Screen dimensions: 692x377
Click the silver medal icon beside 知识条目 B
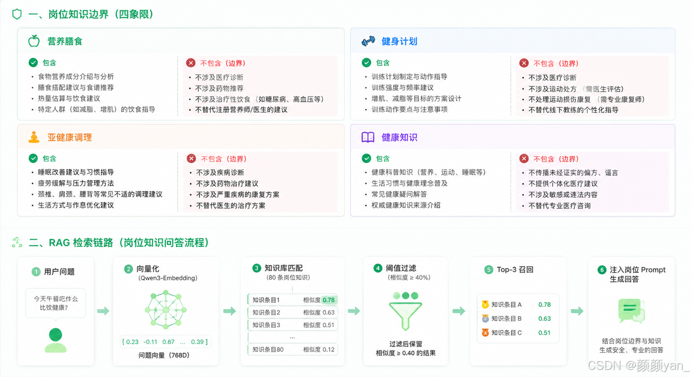pyautogui.click(x=485, y=319)
